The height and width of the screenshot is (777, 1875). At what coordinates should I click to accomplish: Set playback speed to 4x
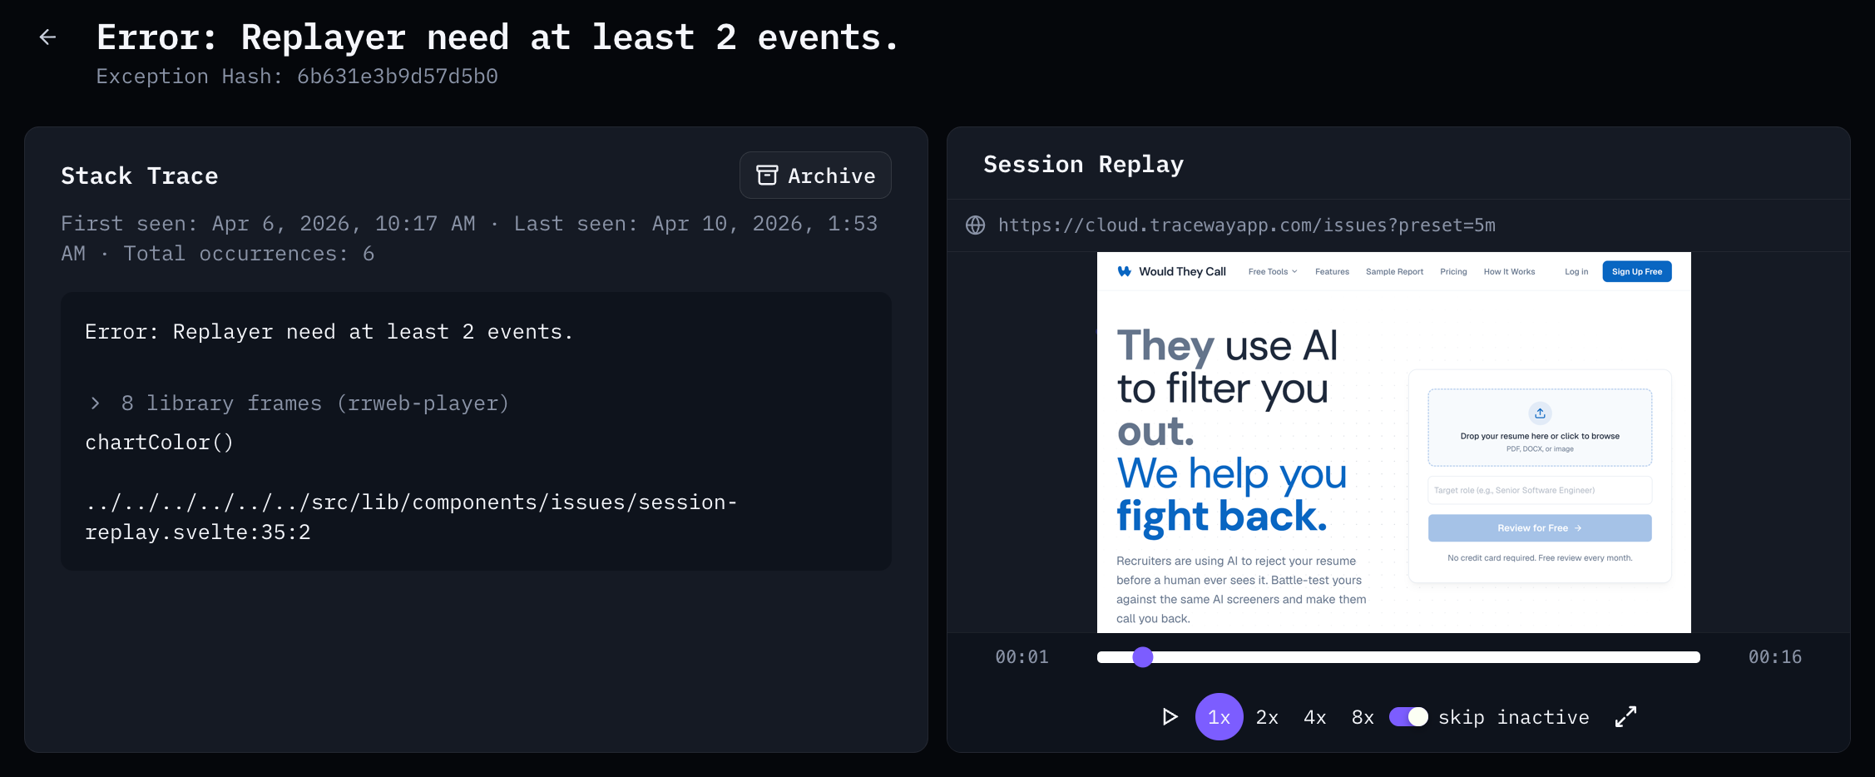pyautogui.click(x=1315, y=717)
